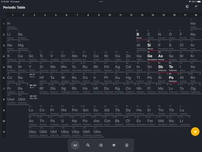This screenshot has width=202, height=152.
Task: Open the Mercury (Hg) element cell
Action: pyautogui.click(x=131, y=78)
